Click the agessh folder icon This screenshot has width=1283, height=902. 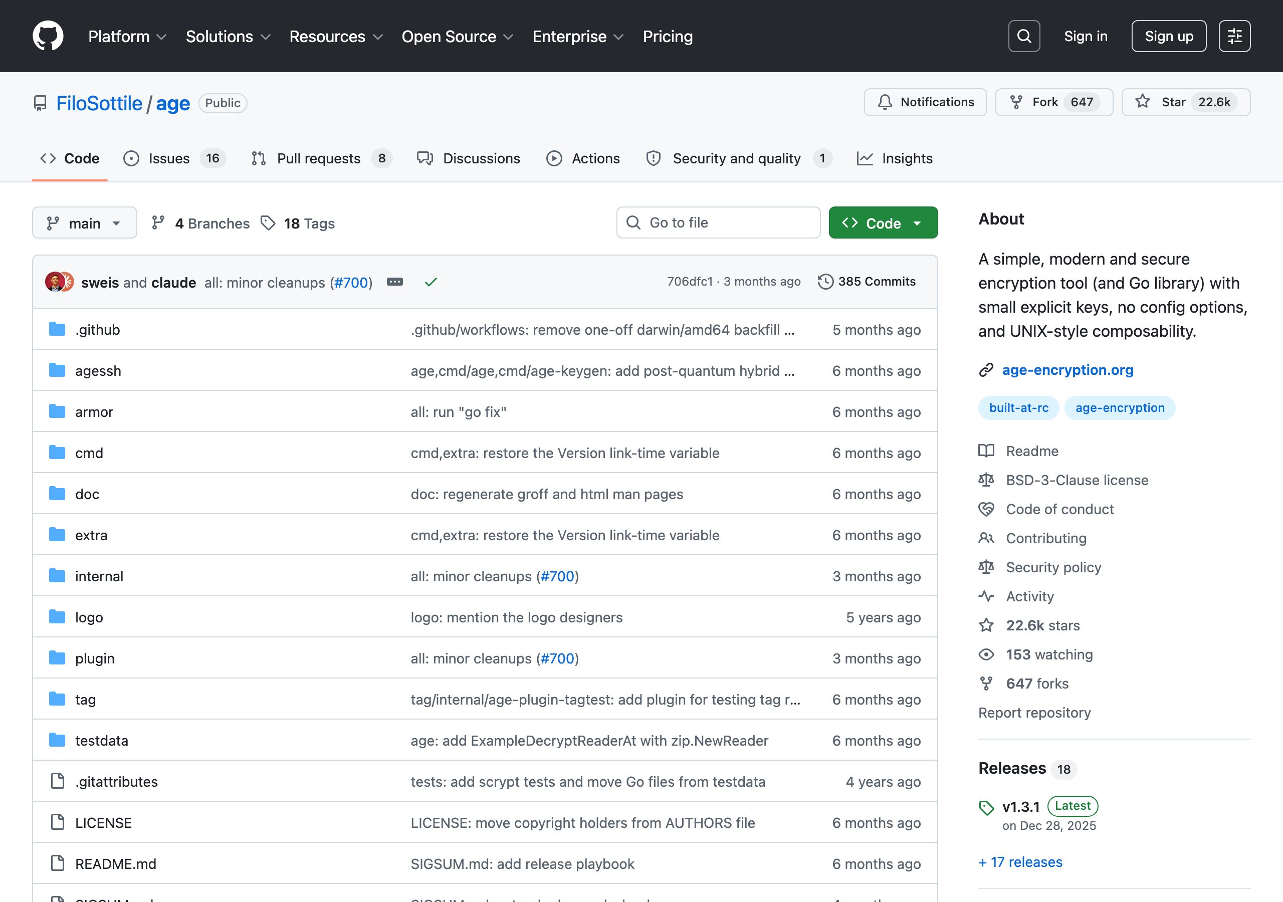(x=57, y=370)
